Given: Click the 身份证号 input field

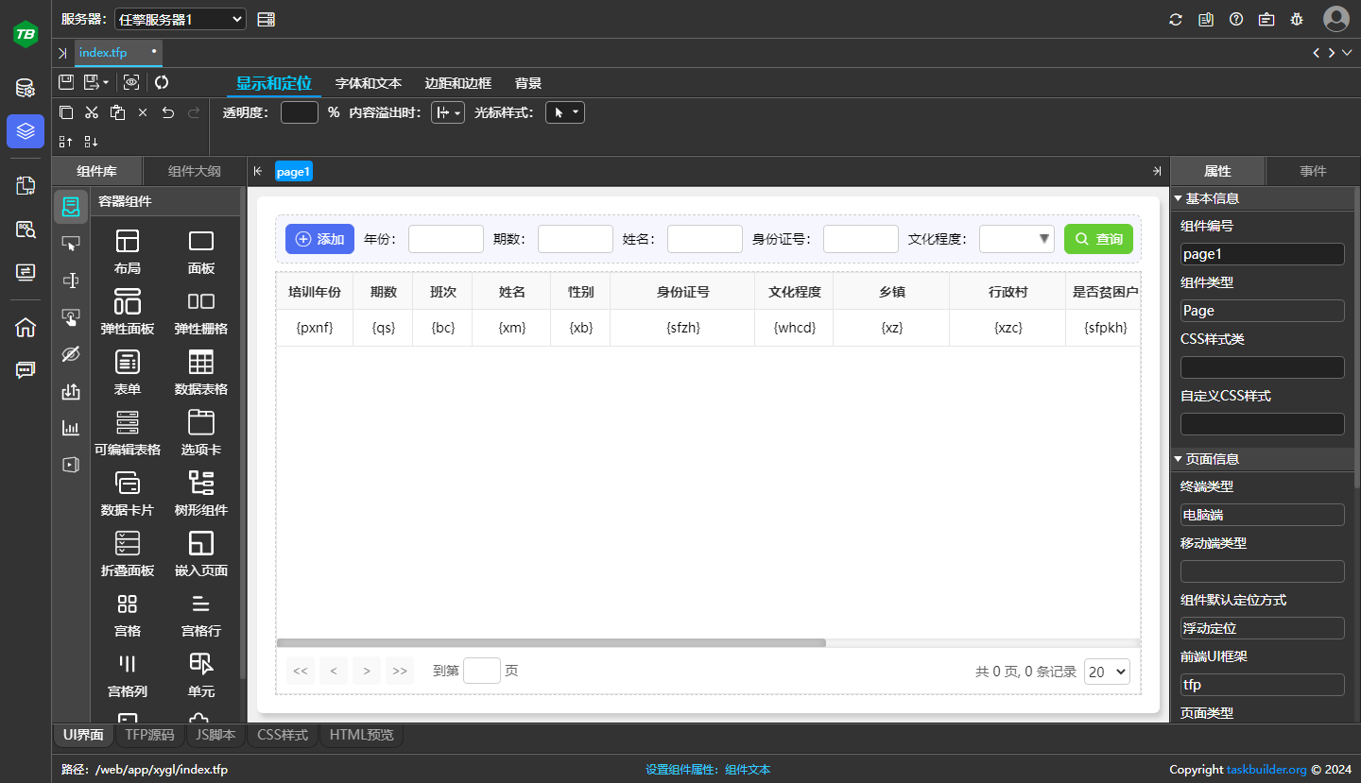Looking at the screenshot, I should 861,239.
